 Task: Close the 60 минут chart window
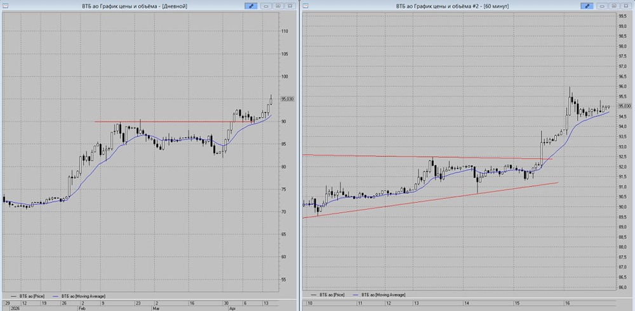tap(625, 6)
